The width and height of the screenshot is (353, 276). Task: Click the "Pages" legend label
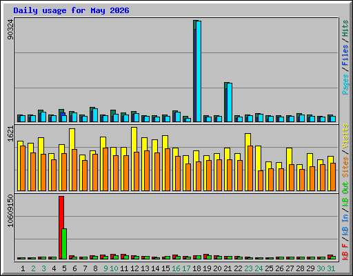(x=345, y=84)
